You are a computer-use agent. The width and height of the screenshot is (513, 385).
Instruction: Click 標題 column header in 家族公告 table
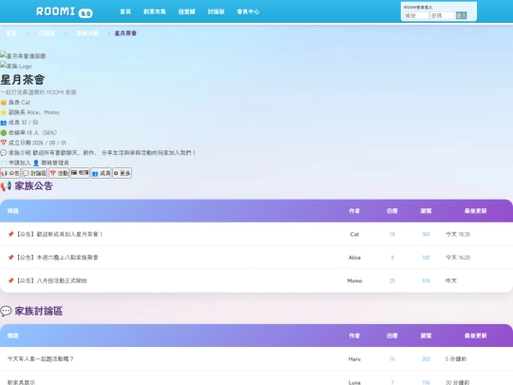tap(12, 211)
